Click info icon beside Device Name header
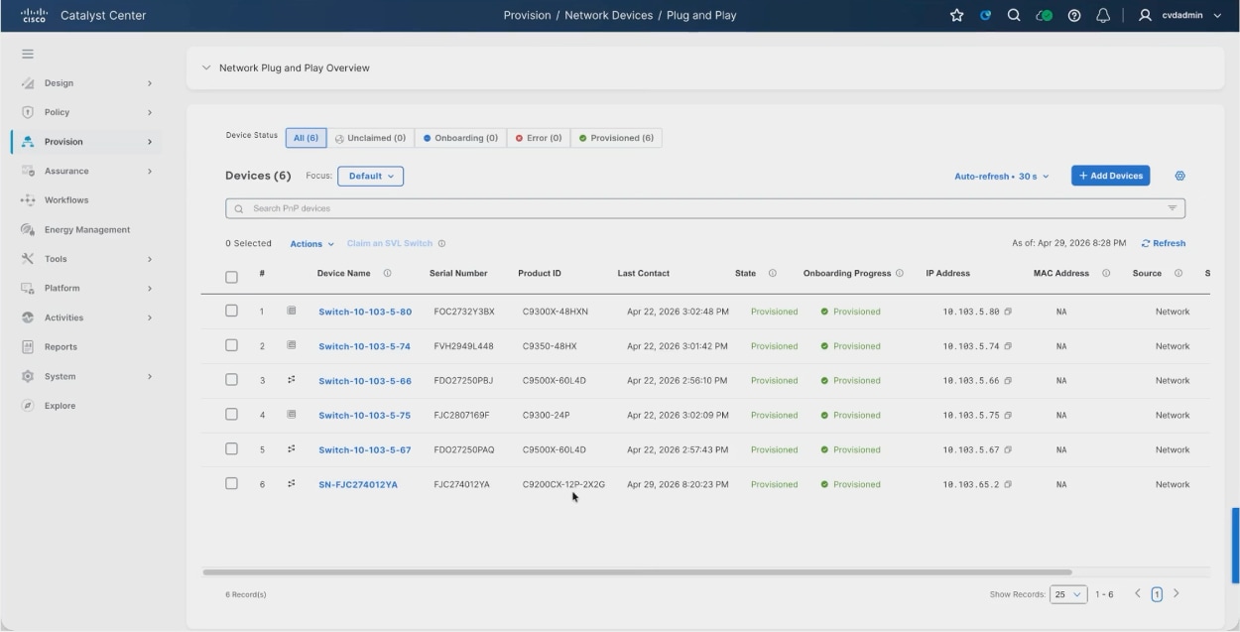This screenshot has width=1240, height=632. click(x=387, y=274)
